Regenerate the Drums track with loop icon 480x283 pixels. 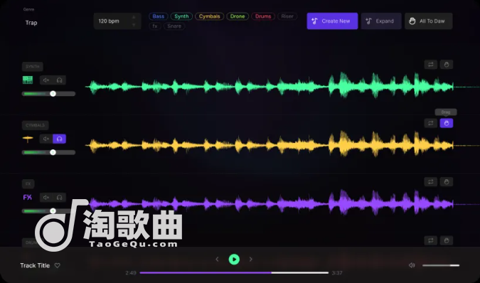tap(431, 240)
